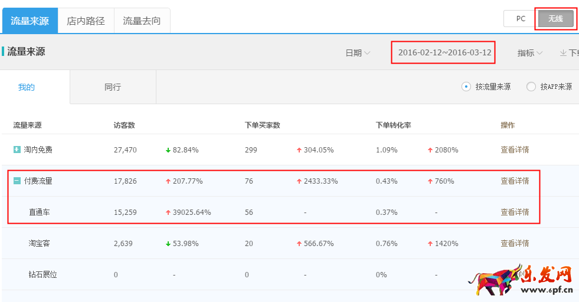Collapse the 付费流量 row icon
This screenshot has width=579, height=302.
click(17, 181)
